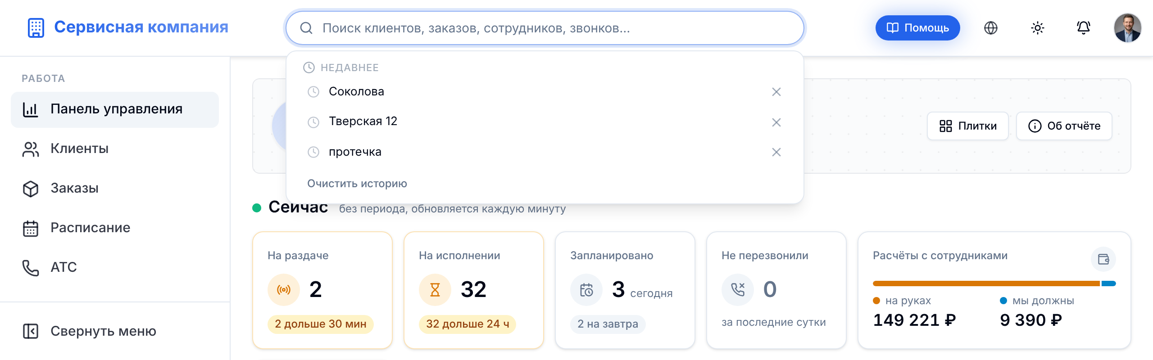
Task: Open the language globe icon
Action: tap(991, 28)
